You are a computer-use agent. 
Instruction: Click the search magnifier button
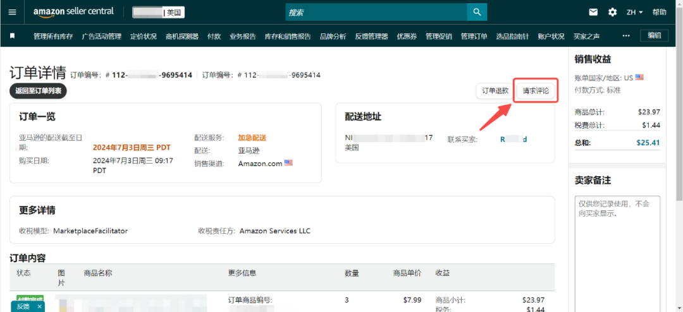coord(477,12)
